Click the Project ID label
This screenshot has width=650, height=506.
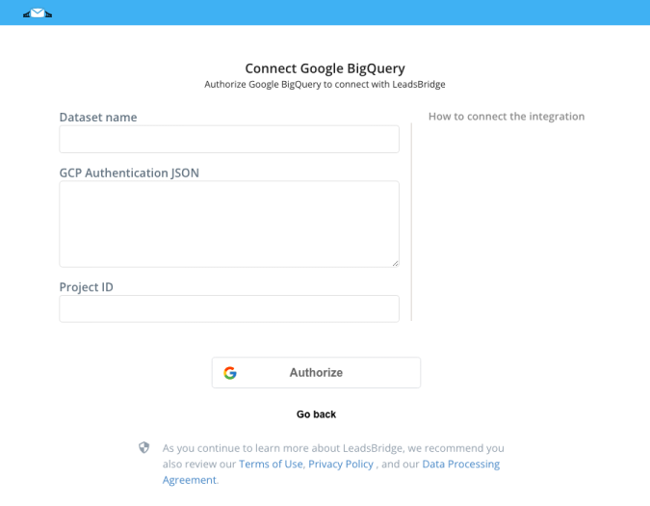coord(87,287)
